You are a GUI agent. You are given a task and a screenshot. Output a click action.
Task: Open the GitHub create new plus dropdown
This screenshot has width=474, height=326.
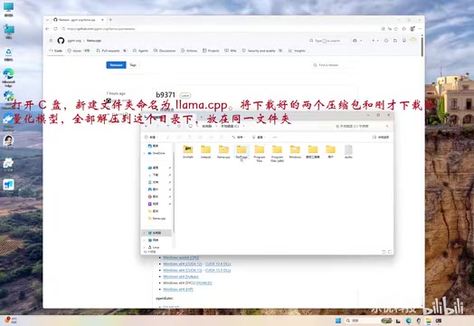[374, 41]
